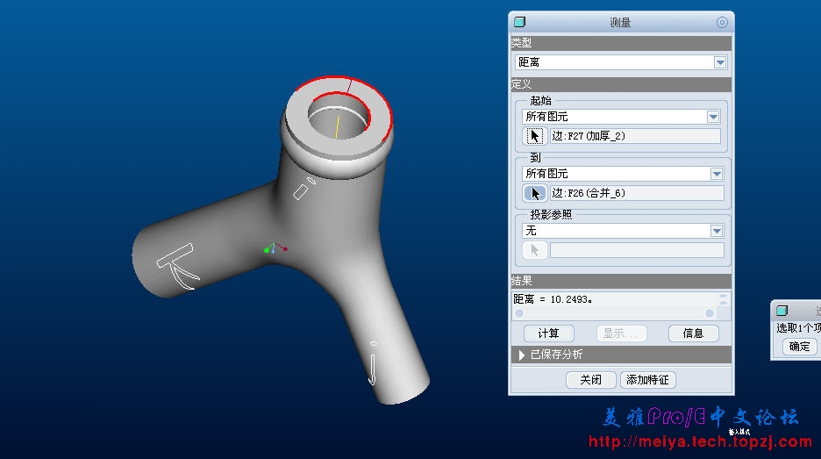Click the 计算 button

pos(549,333)
